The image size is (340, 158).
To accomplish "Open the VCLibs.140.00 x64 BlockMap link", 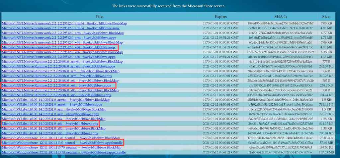I will pyautogui.click(x=53, y=119).
